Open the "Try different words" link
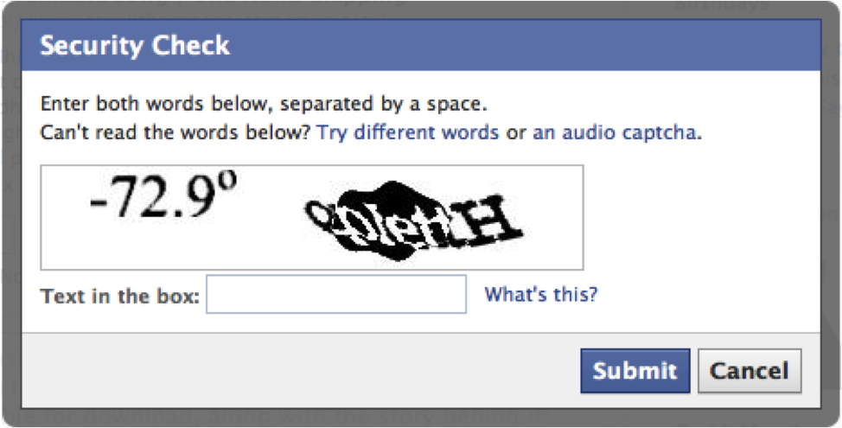The height and width of the screenshot is (428, 842). [x=408, y=133]
